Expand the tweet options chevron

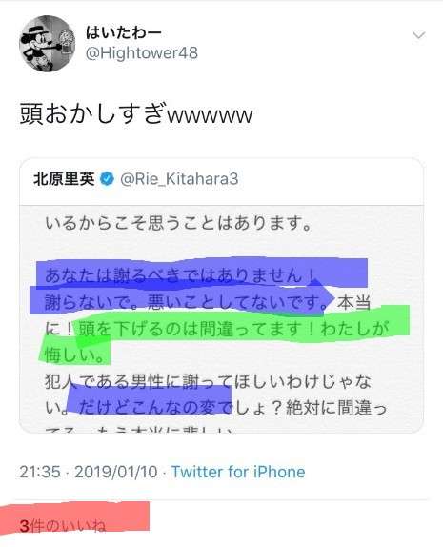point(418,35)
